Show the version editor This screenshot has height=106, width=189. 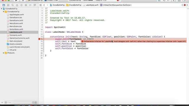click(x=169, y=1)
